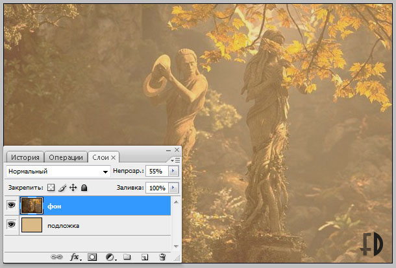The width and height of the screenshot is (396, 268).
Task: Add a layer mask
Action: pyautogui.click(x=92, y=257)
